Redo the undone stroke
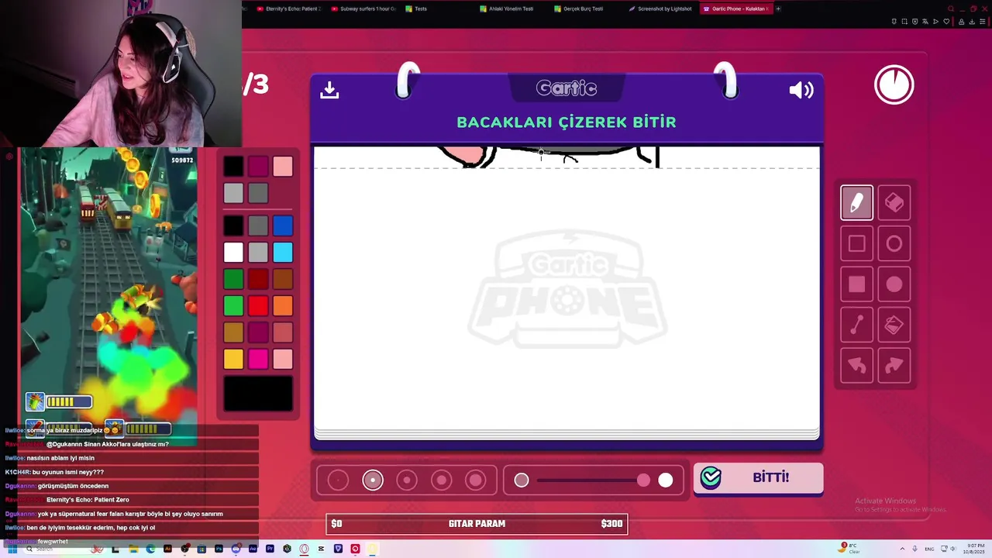992x558 pixels. click(894, 365)
